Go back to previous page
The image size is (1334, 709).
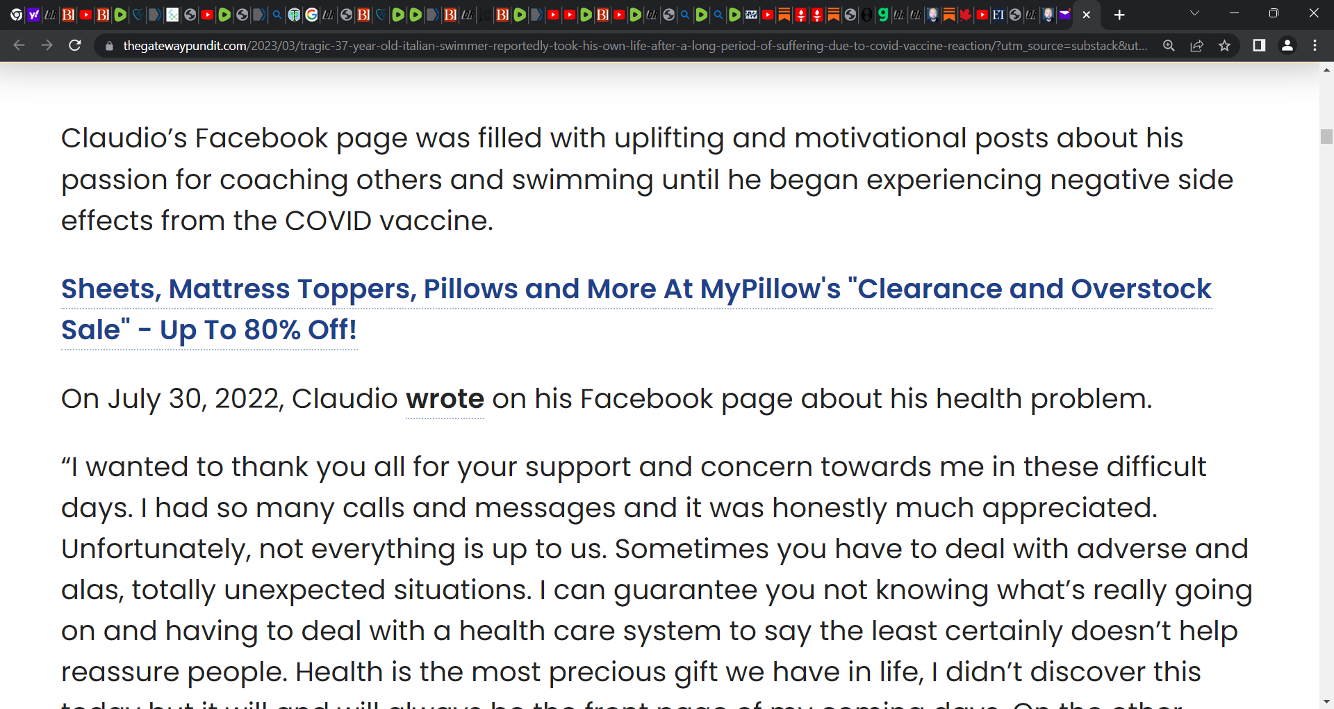click(x=19, y=46)
